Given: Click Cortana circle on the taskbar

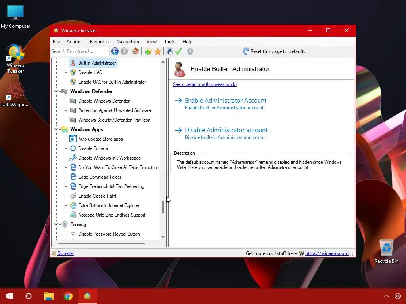Looking at the screenshot, I should (29, 296).
